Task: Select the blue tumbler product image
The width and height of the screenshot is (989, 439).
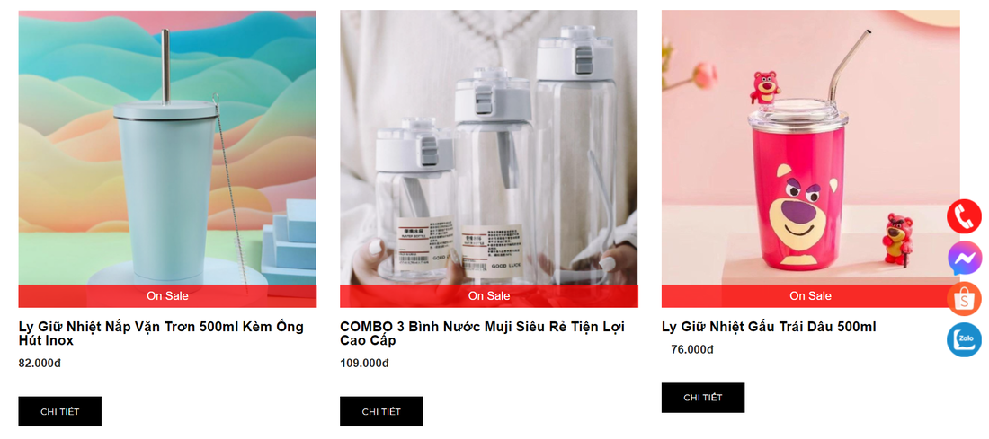Action: point(167,147)
